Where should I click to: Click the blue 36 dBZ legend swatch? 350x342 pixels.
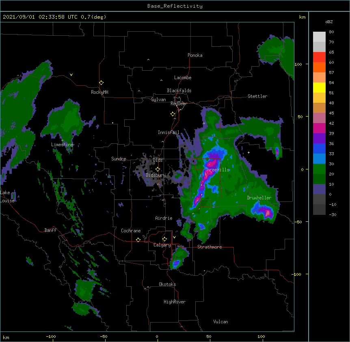[319, 148]
